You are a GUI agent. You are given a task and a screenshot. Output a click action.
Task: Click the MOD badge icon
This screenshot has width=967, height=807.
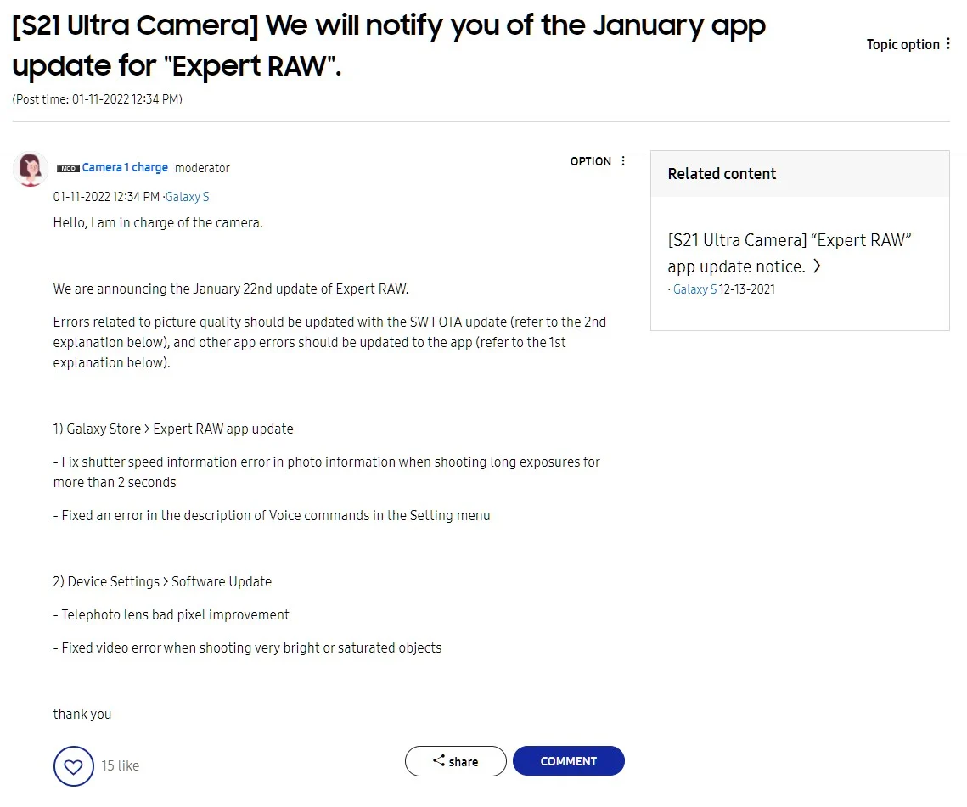(68, 169)
